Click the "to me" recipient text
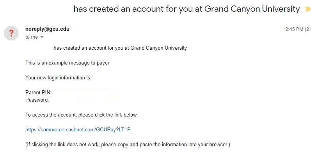311x165 pixels. (x=32, y=37)
